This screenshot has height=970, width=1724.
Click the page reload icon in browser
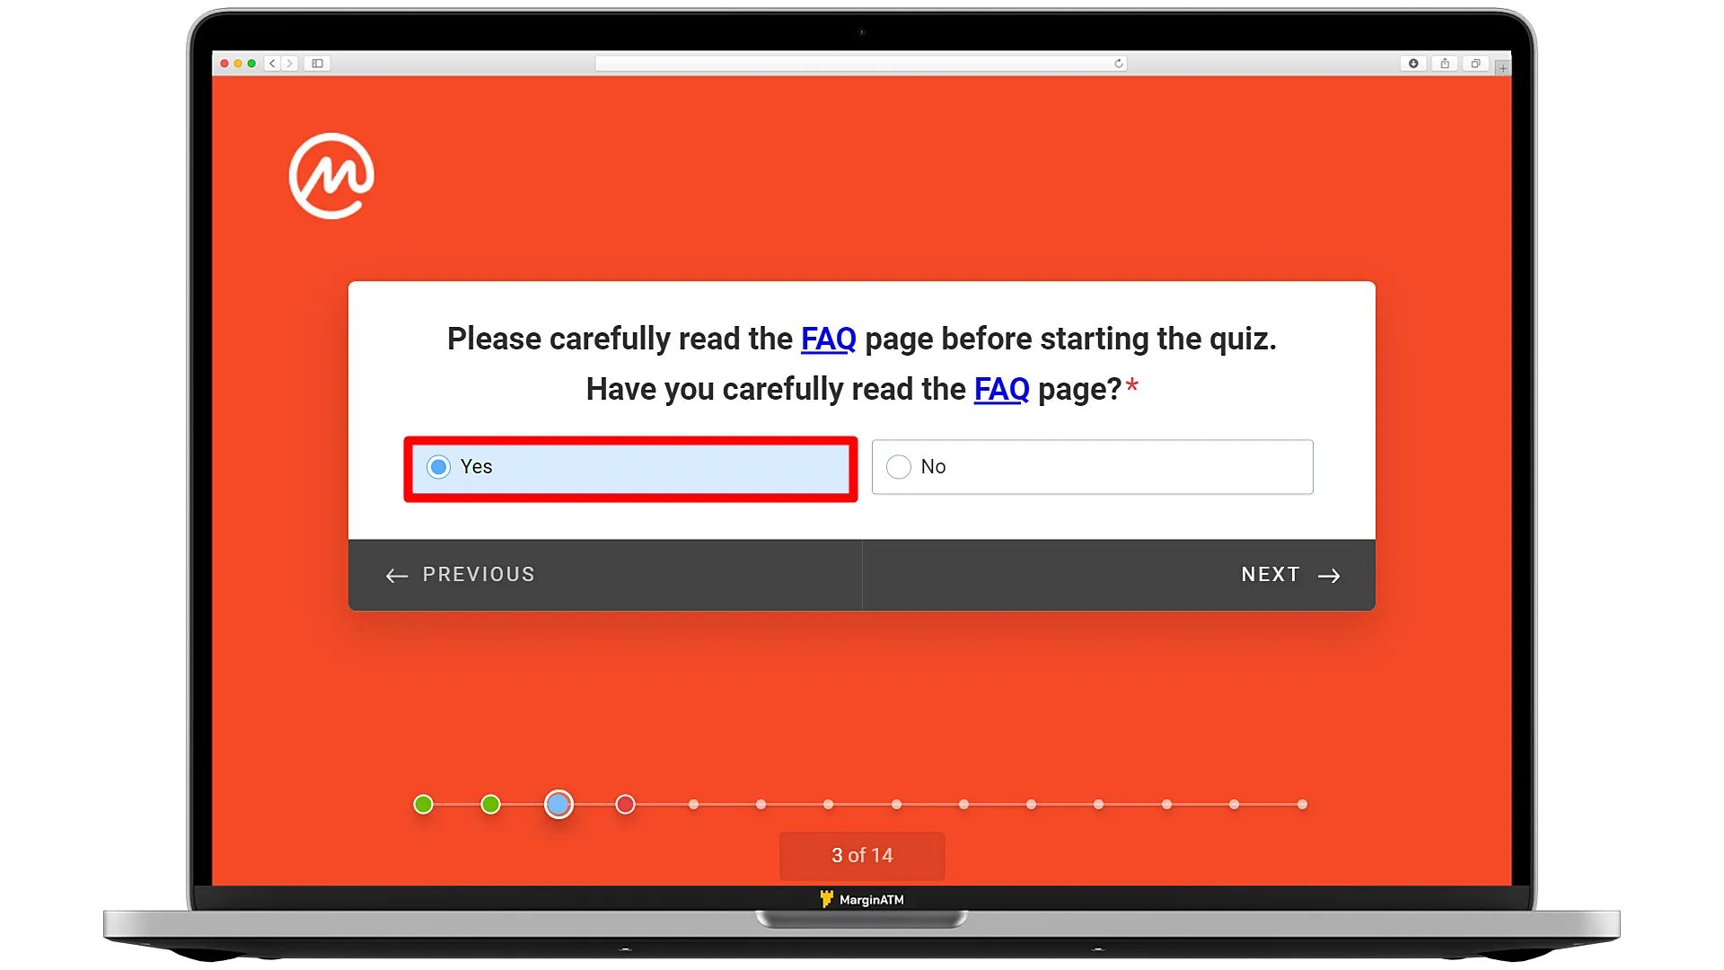pyautogui.click(x=1121, y=63)
